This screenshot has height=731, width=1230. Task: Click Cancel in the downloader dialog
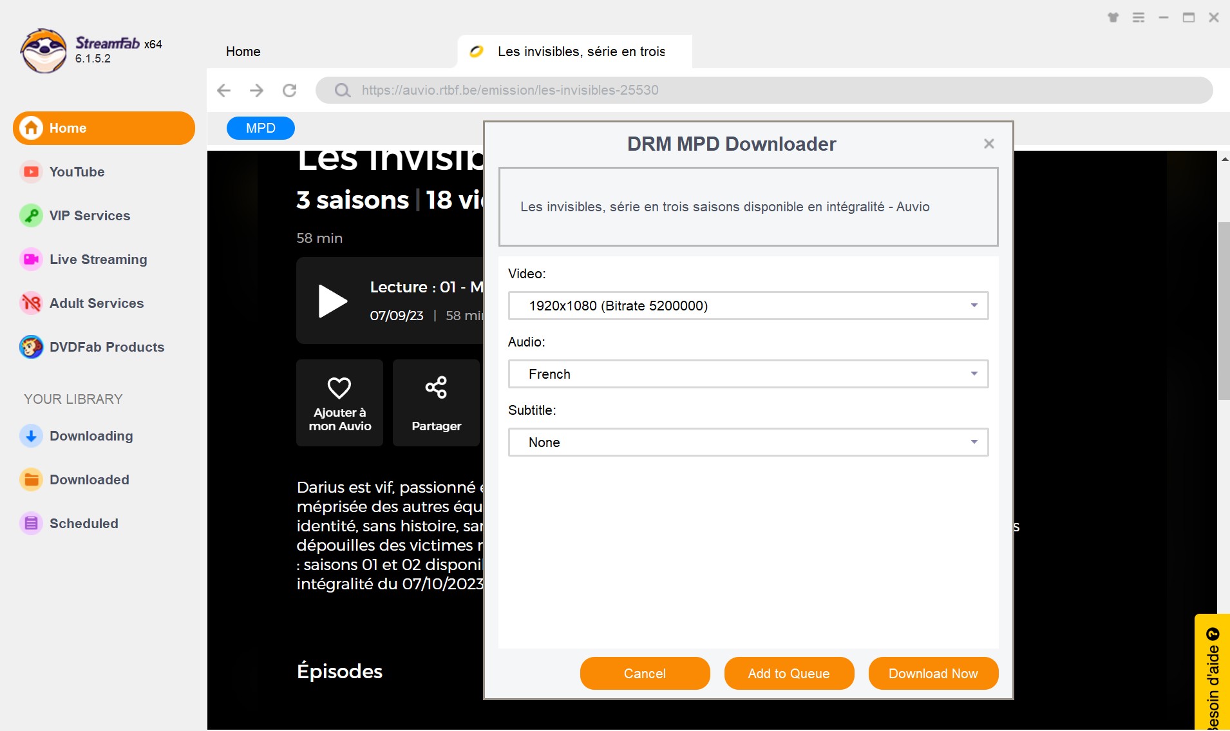[x=645, y=674]
